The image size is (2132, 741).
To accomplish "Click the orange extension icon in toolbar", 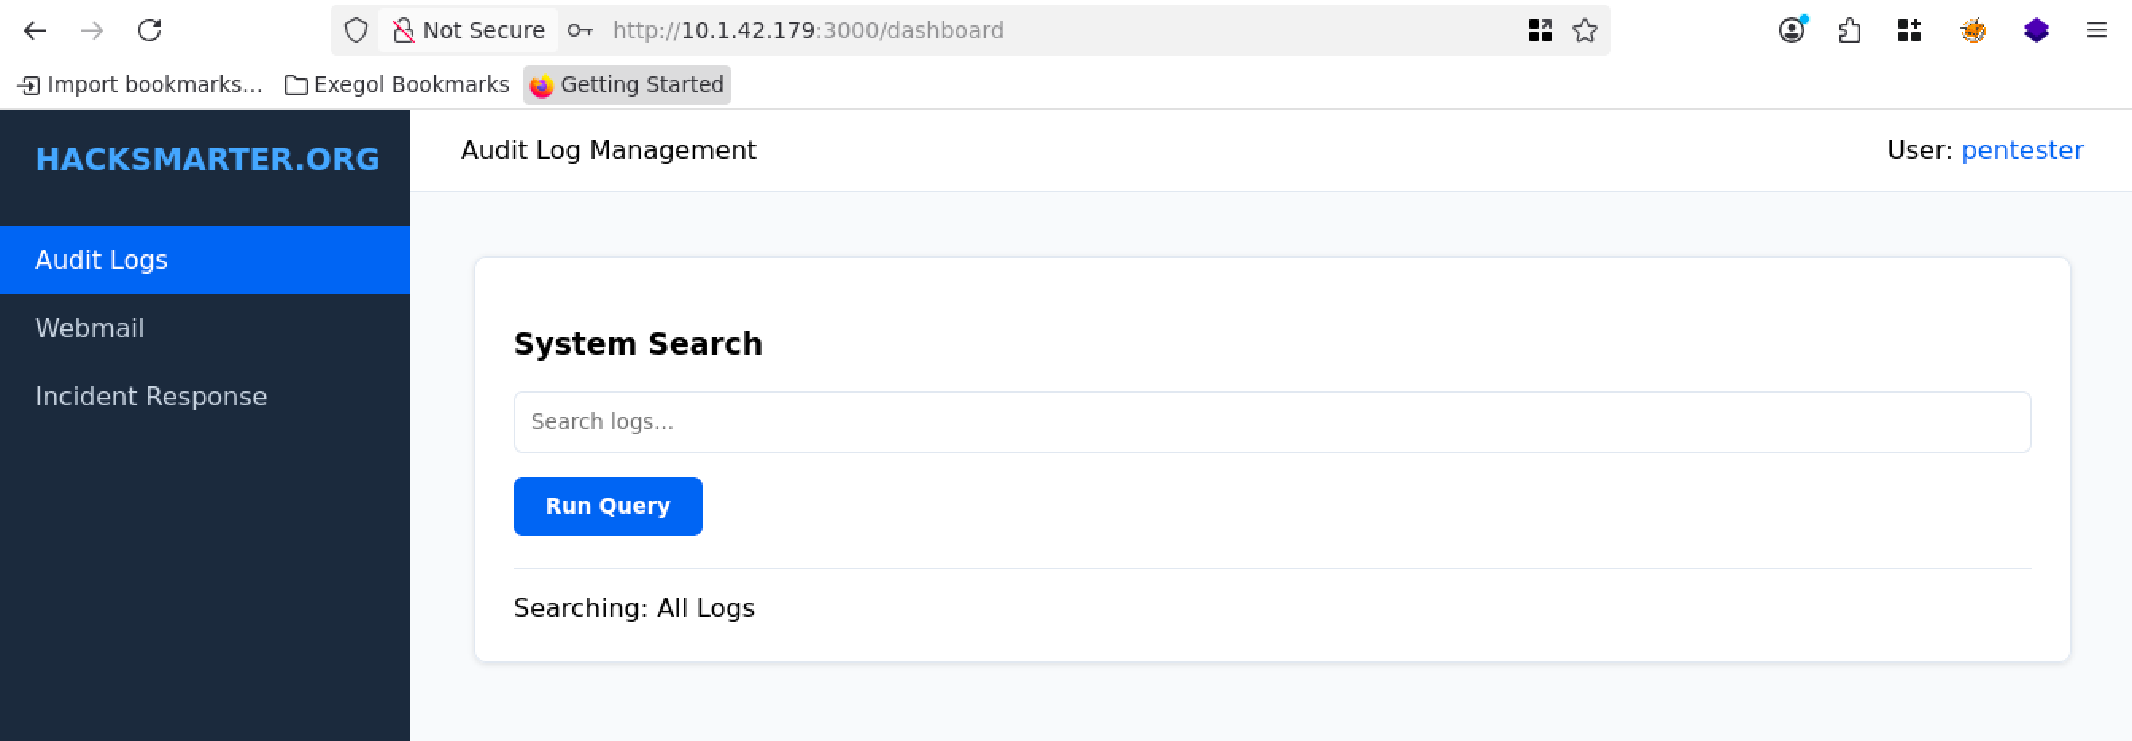I will (1973, 31).
